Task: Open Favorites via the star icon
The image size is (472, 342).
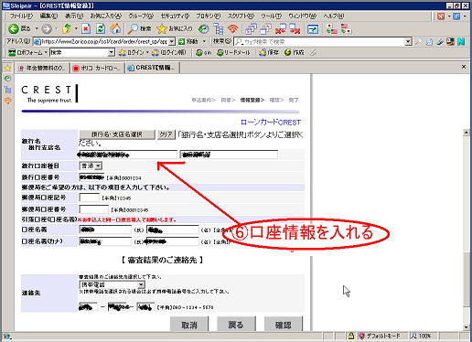Action: coord(162,29)
